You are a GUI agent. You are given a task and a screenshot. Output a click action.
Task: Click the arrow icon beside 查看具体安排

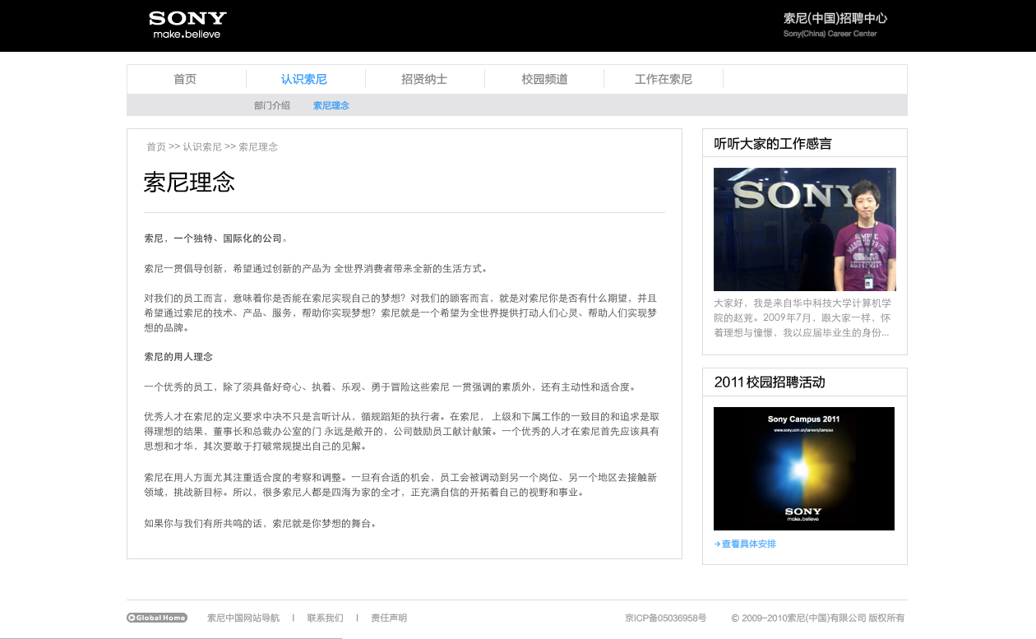coord(717,544)
